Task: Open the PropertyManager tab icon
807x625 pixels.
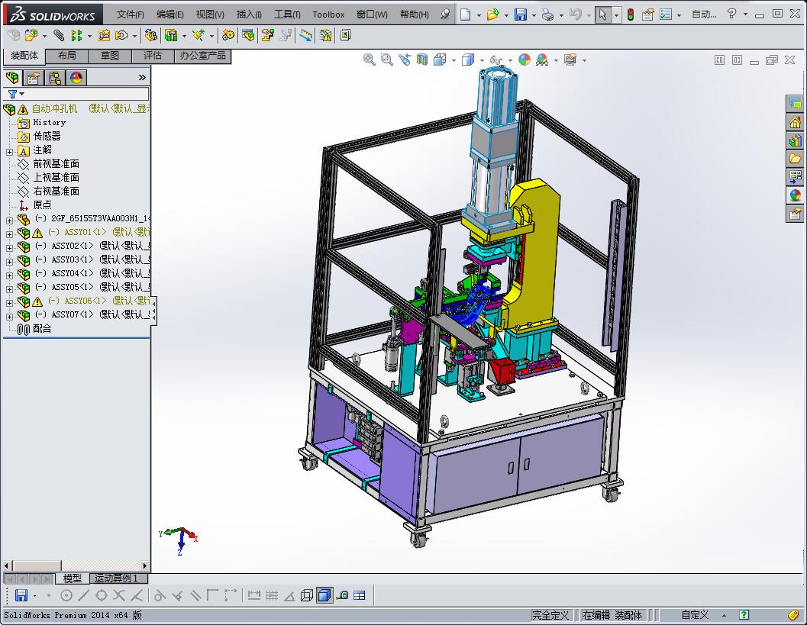Action: click(x=34, y=78)
